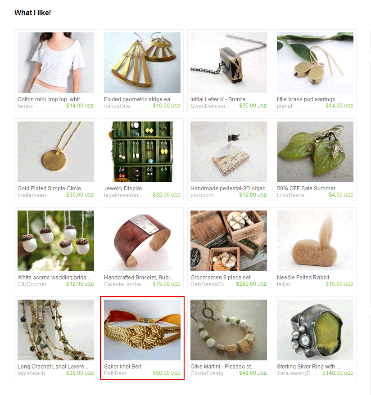
Task: Select the white acorns wedding photo
Action: [x=56, y=241]
